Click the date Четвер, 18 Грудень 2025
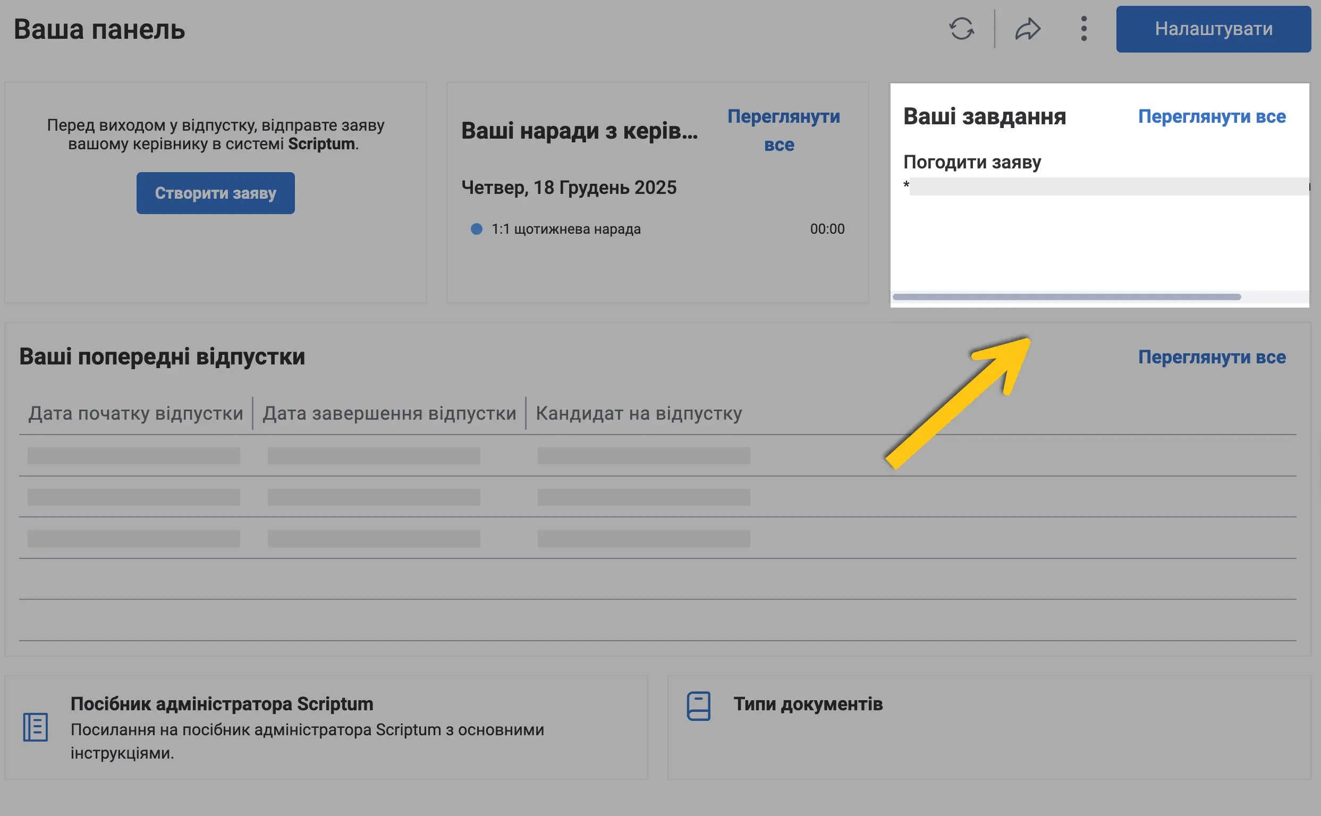The width and height of the screenshot is (1321, 816). pos(569,188)
